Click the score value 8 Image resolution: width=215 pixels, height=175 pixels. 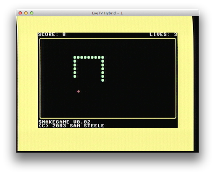pos(64,34)
